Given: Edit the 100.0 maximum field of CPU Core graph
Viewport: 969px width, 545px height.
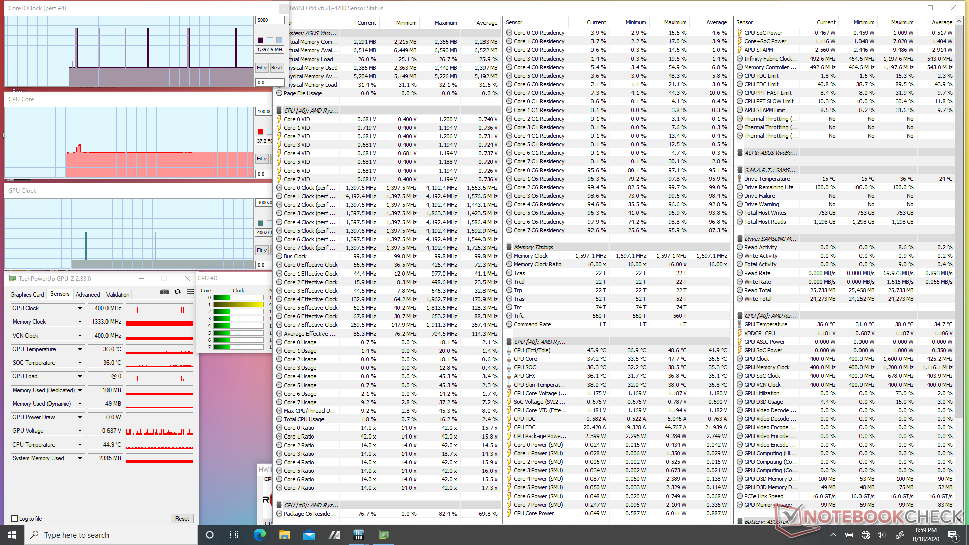Looking at the screenshot, I should pyautogui.click(x=263, y=112).
